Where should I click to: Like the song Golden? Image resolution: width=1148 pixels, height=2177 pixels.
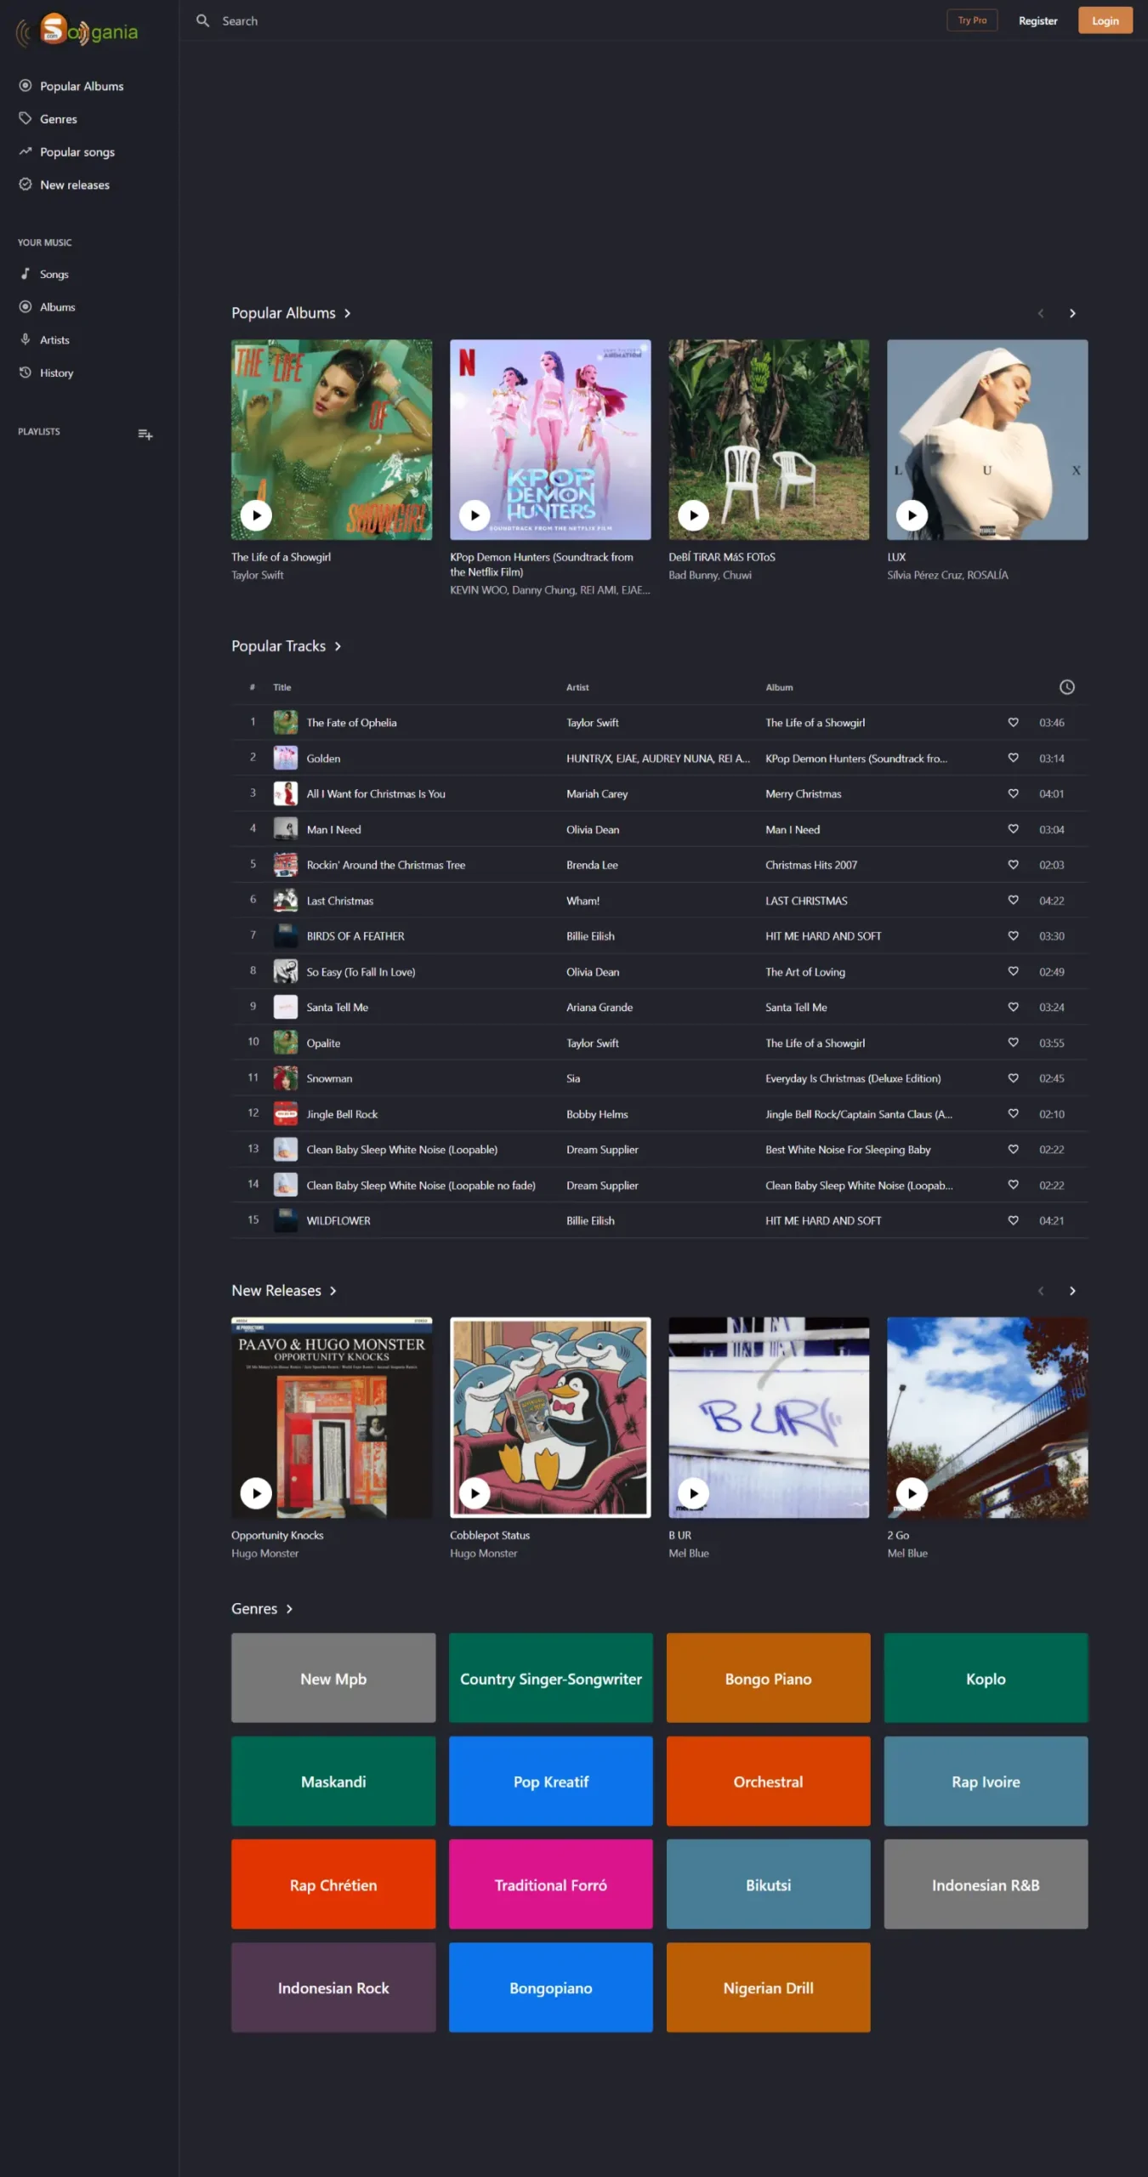point(1013,758)
